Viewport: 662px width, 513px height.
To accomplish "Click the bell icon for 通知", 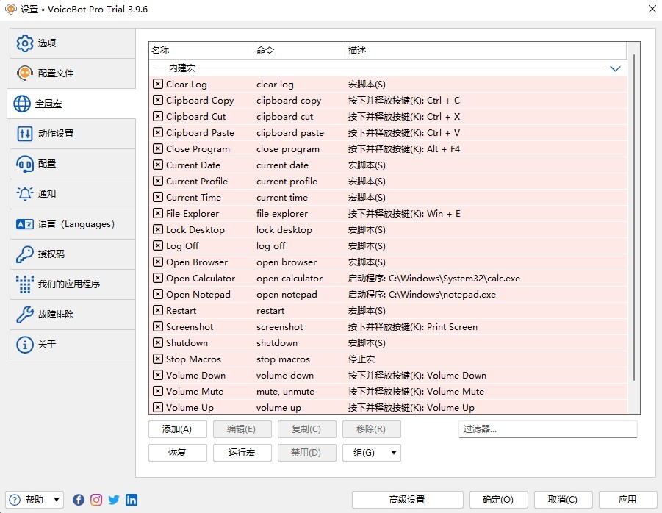I will click(x=24, y=194).
